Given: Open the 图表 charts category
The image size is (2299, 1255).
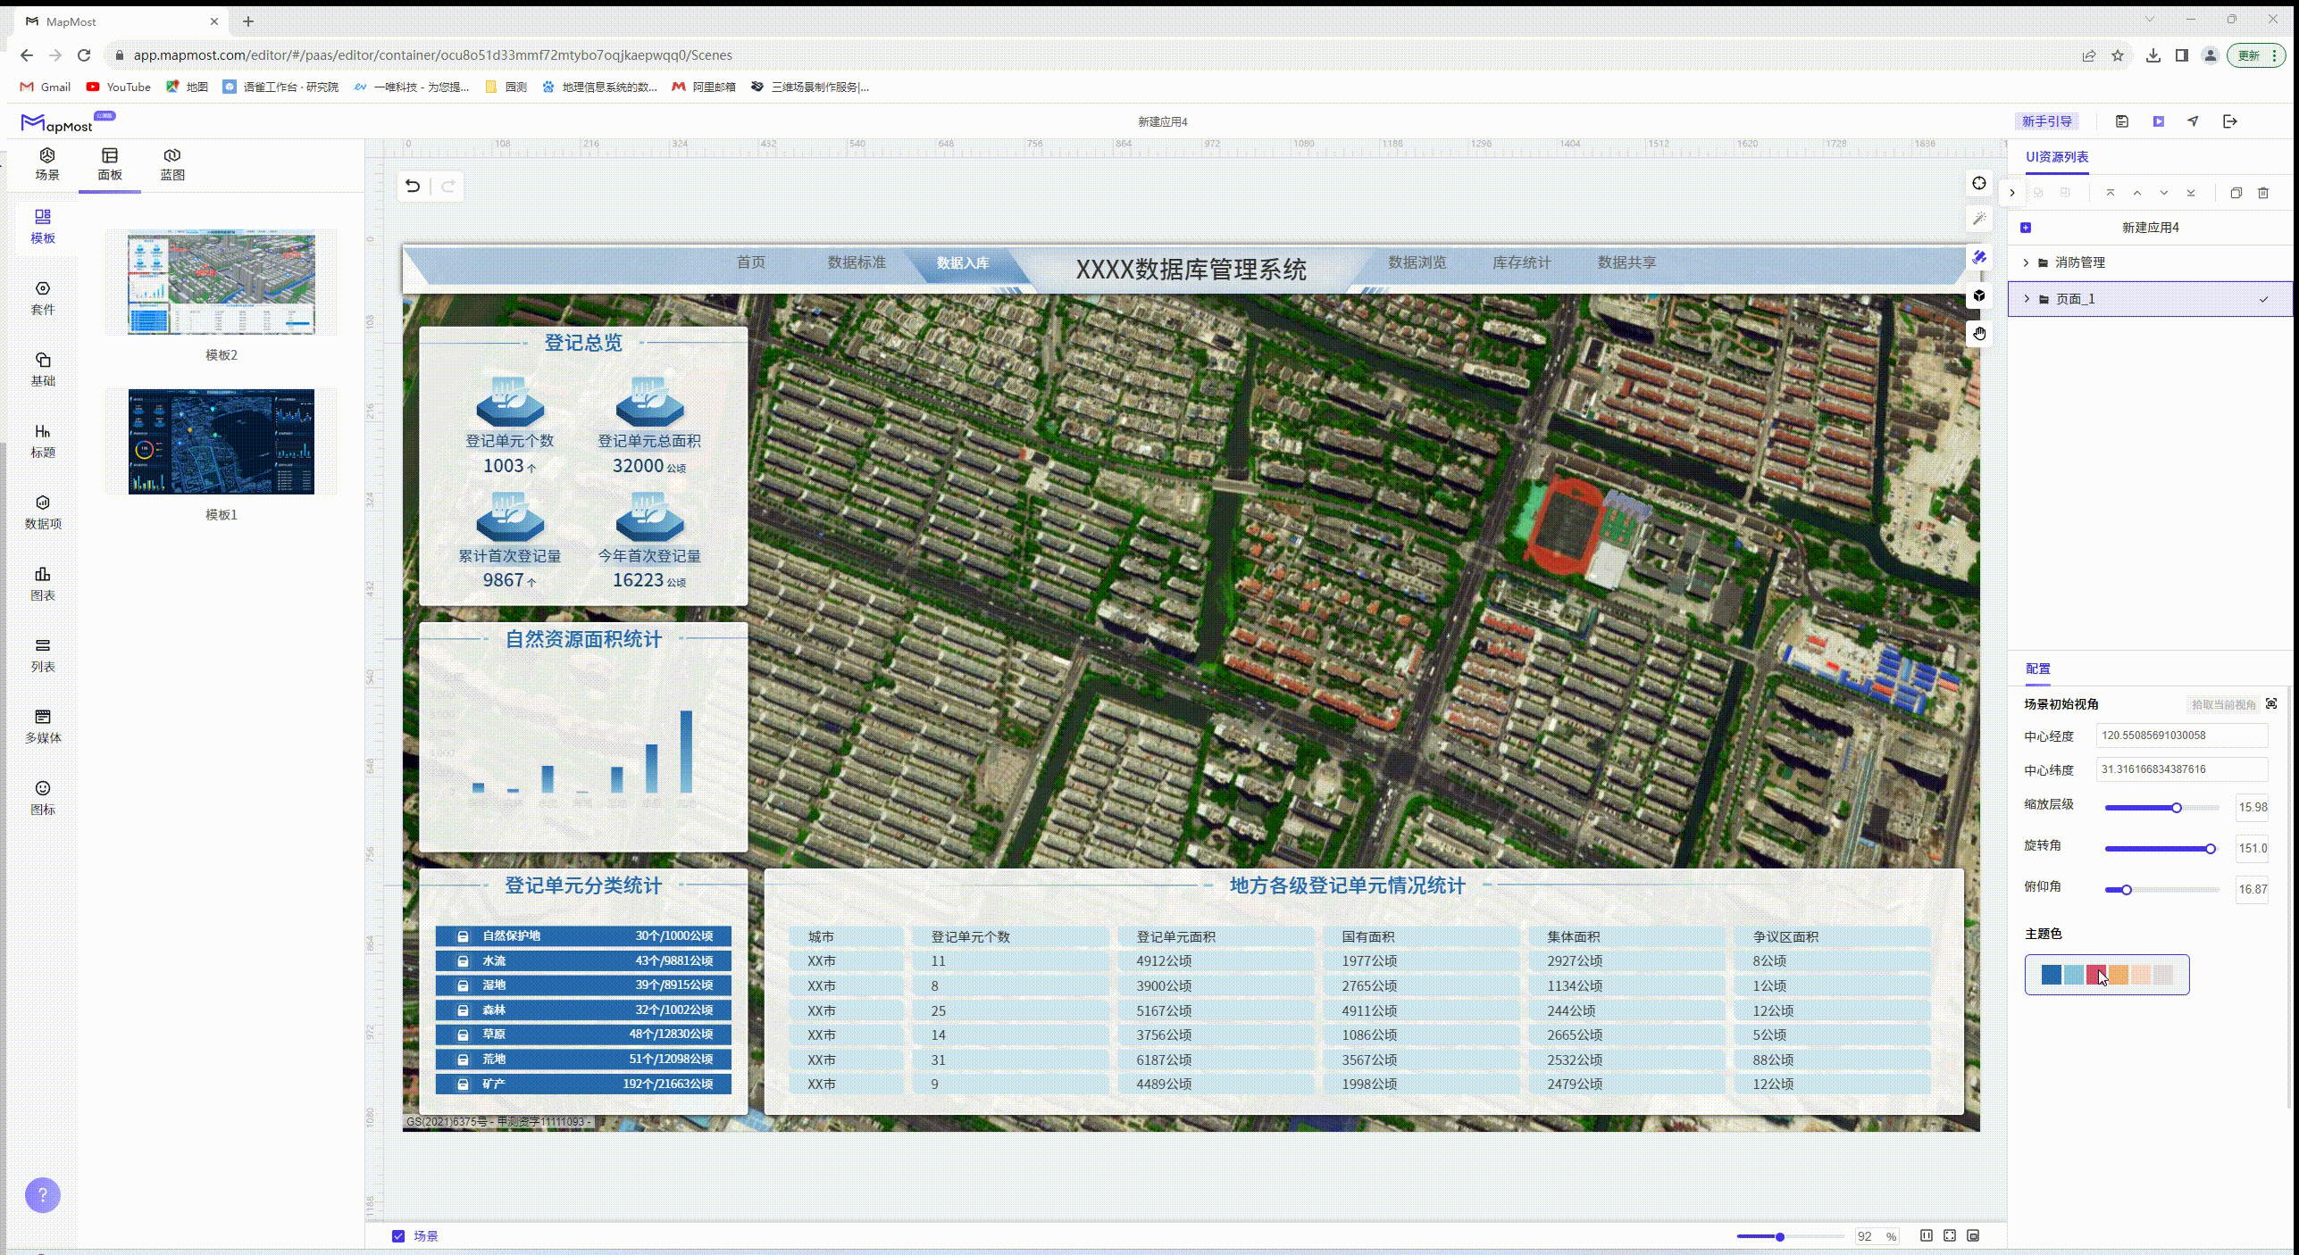Looking at the screenshot, I should click(43, 584).
